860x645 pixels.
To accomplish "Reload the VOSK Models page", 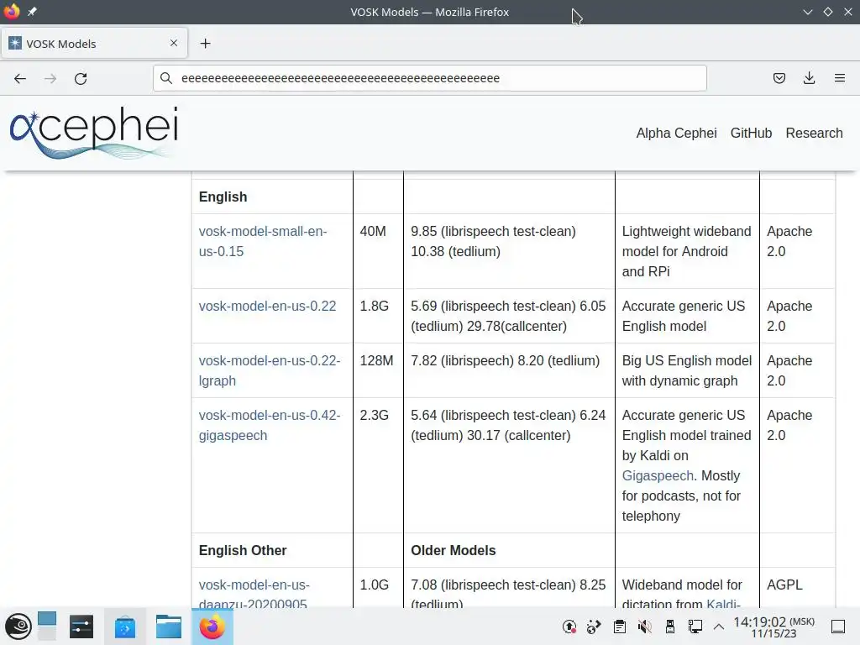I will (81, 78).
